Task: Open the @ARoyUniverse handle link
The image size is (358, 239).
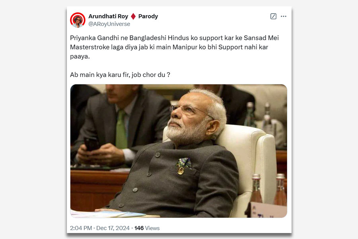Action: (x=109, y=24)
